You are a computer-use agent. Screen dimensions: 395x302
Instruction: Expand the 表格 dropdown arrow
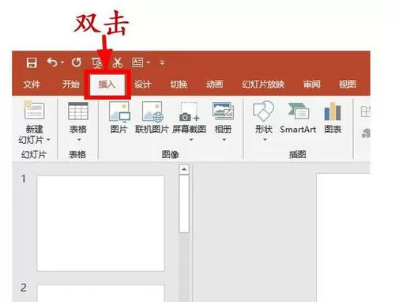[78, 140]
